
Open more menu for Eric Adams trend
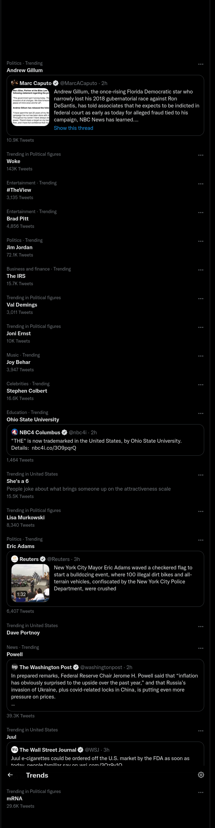201,540
